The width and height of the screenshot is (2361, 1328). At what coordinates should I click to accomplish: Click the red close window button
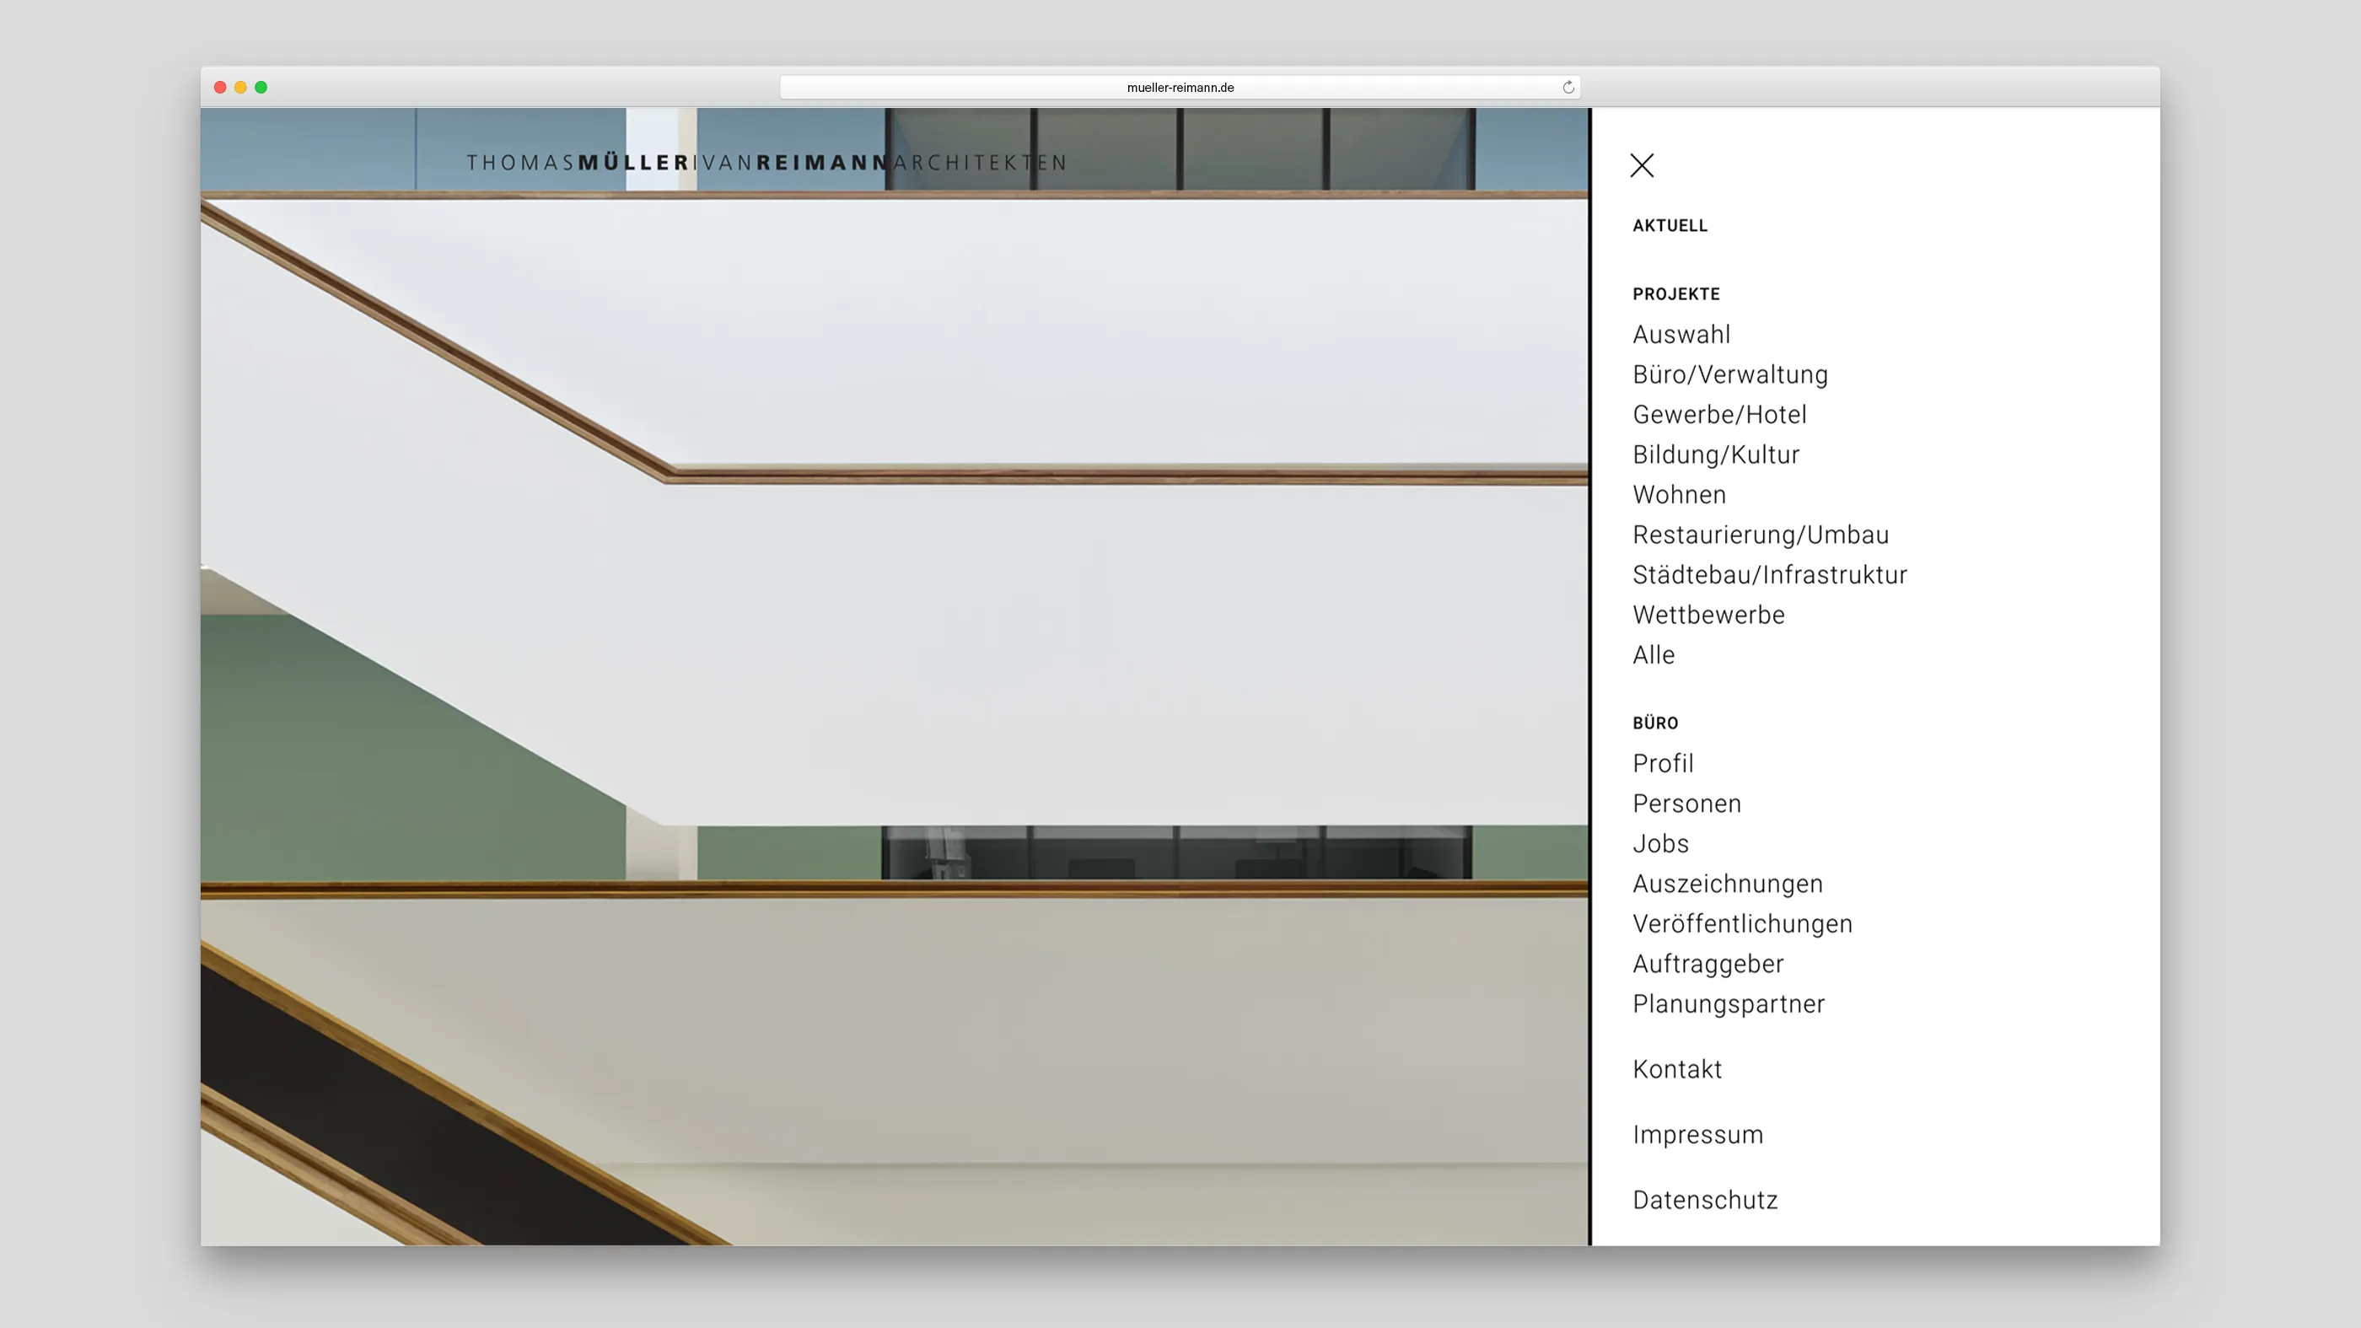coord(220,87)
